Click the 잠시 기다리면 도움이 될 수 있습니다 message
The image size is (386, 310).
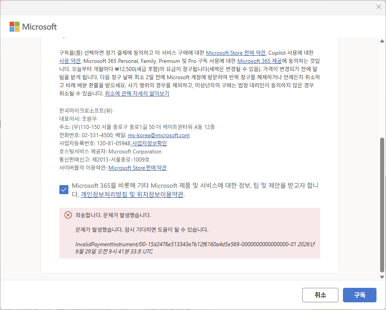pos(166,229)
